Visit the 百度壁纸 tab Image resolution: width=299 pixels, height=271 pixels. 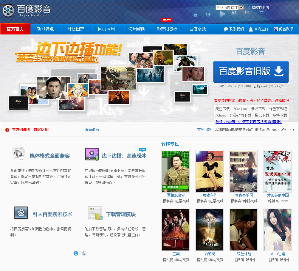tap(198, 29)
